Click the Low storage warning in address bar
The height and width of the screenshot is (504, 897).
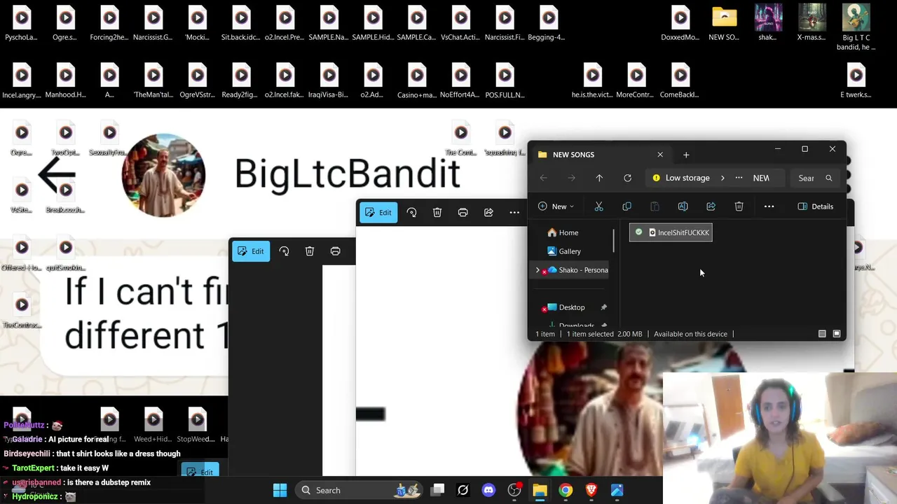pyautogui.click(x=681, y=178)
